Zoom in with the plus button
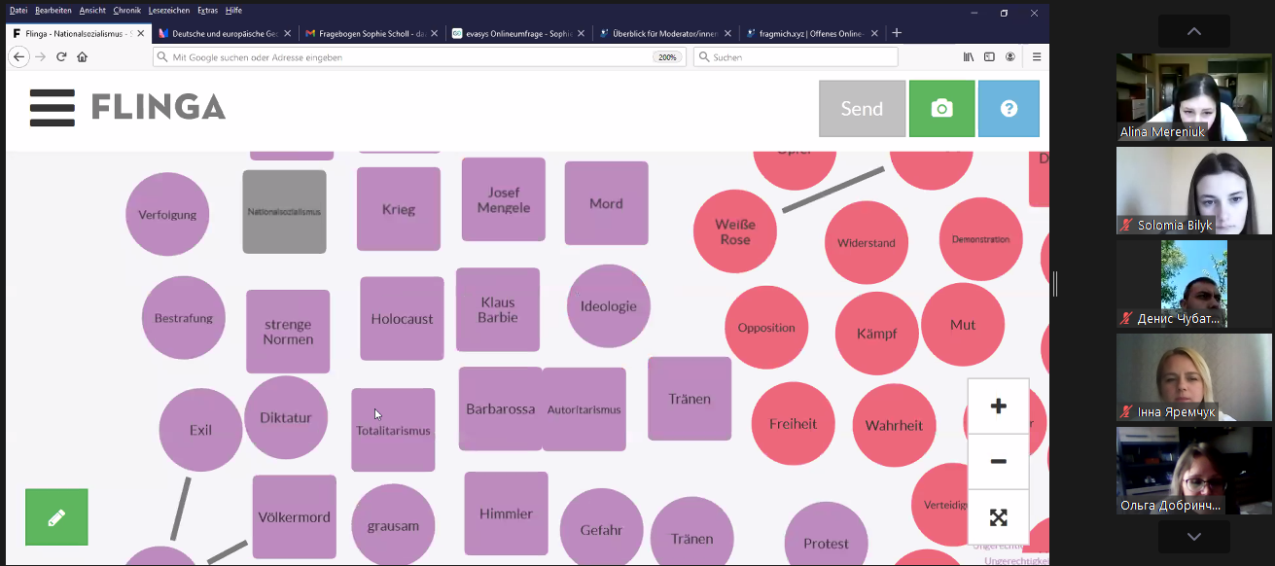The width and height of the screenshot is (1275, 566). pos(998,407)
